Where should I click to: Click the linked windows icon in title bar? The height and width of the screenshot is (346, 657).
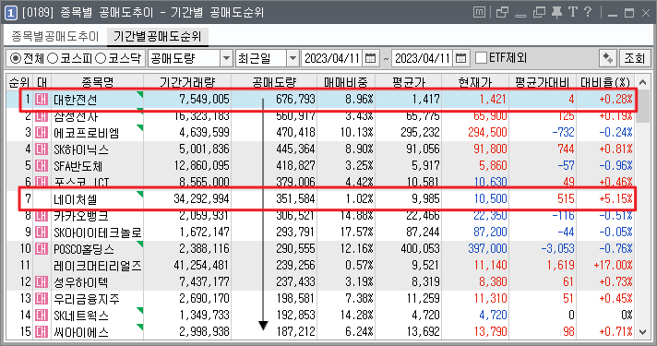[x=502, y=13]
